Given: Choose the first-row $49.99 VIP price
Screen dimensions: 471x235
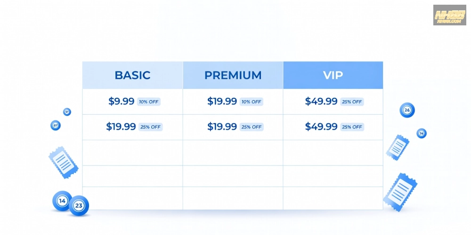Looking at the screenshot, I should 321,102.
